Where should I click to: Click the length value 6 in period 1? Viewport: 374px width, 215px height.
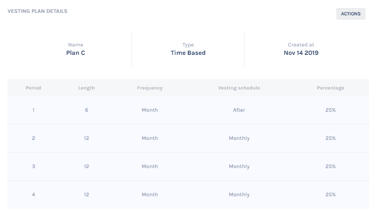point(86,110)
